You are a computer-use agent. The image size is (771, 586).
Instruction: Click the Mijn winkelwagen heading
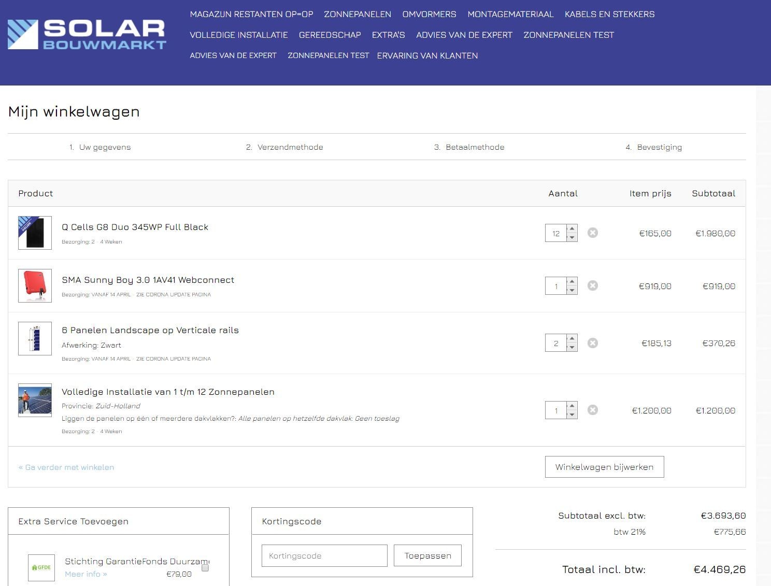click(74, 111)
